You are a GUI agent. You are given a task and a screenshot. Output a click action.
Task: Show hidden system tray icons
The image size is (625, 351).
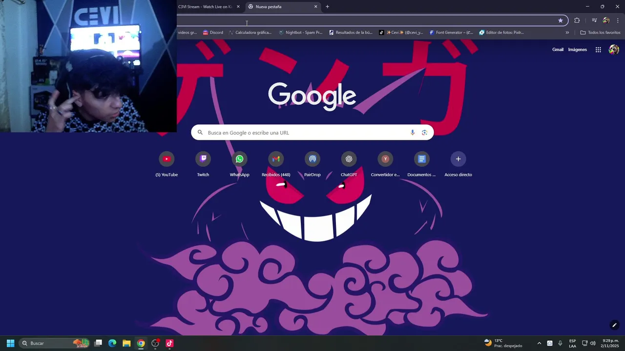[x=539, y=343]
